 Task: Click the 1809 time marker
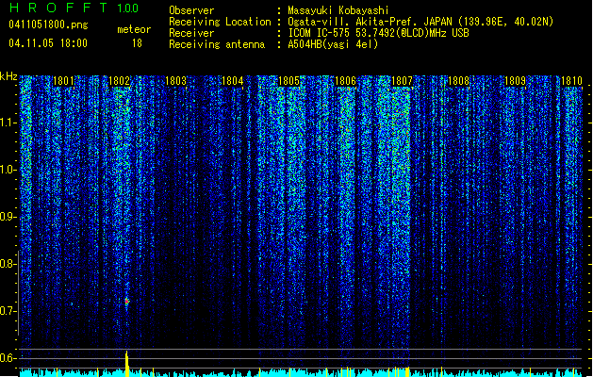pos(515,81)
